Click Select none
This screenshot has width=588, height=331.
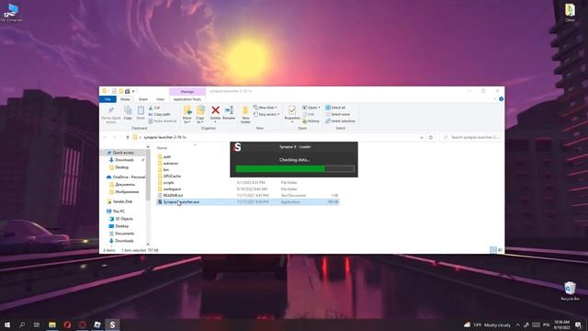point(337,114)
